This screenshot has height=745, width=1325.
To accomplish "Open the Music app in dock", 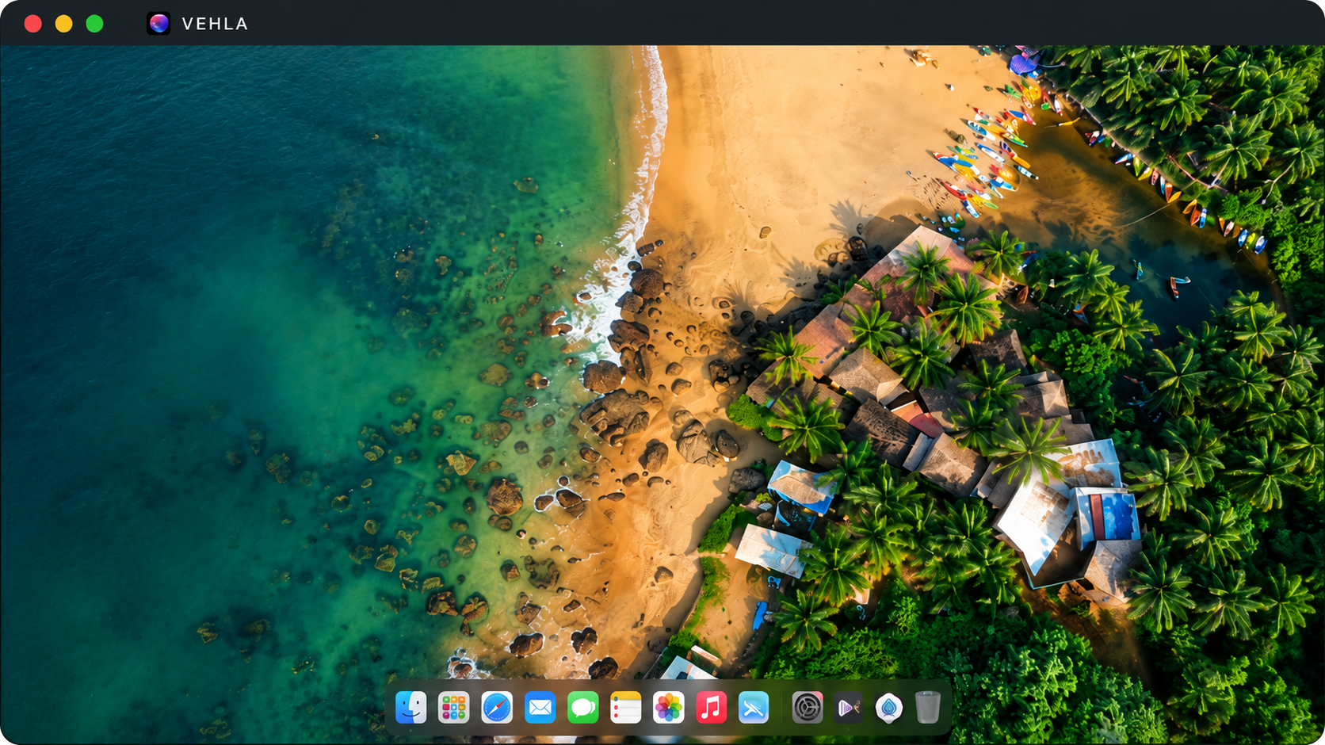I will click(x=711, y=707).
